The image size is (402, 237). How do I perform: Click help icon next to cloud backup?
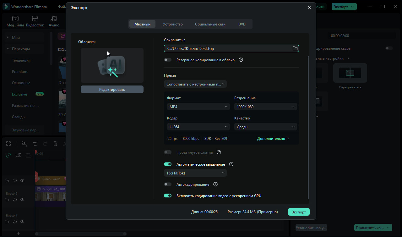pos(241,60)
